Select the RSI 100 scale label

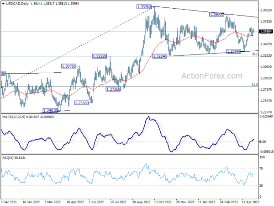pos(262,157)
